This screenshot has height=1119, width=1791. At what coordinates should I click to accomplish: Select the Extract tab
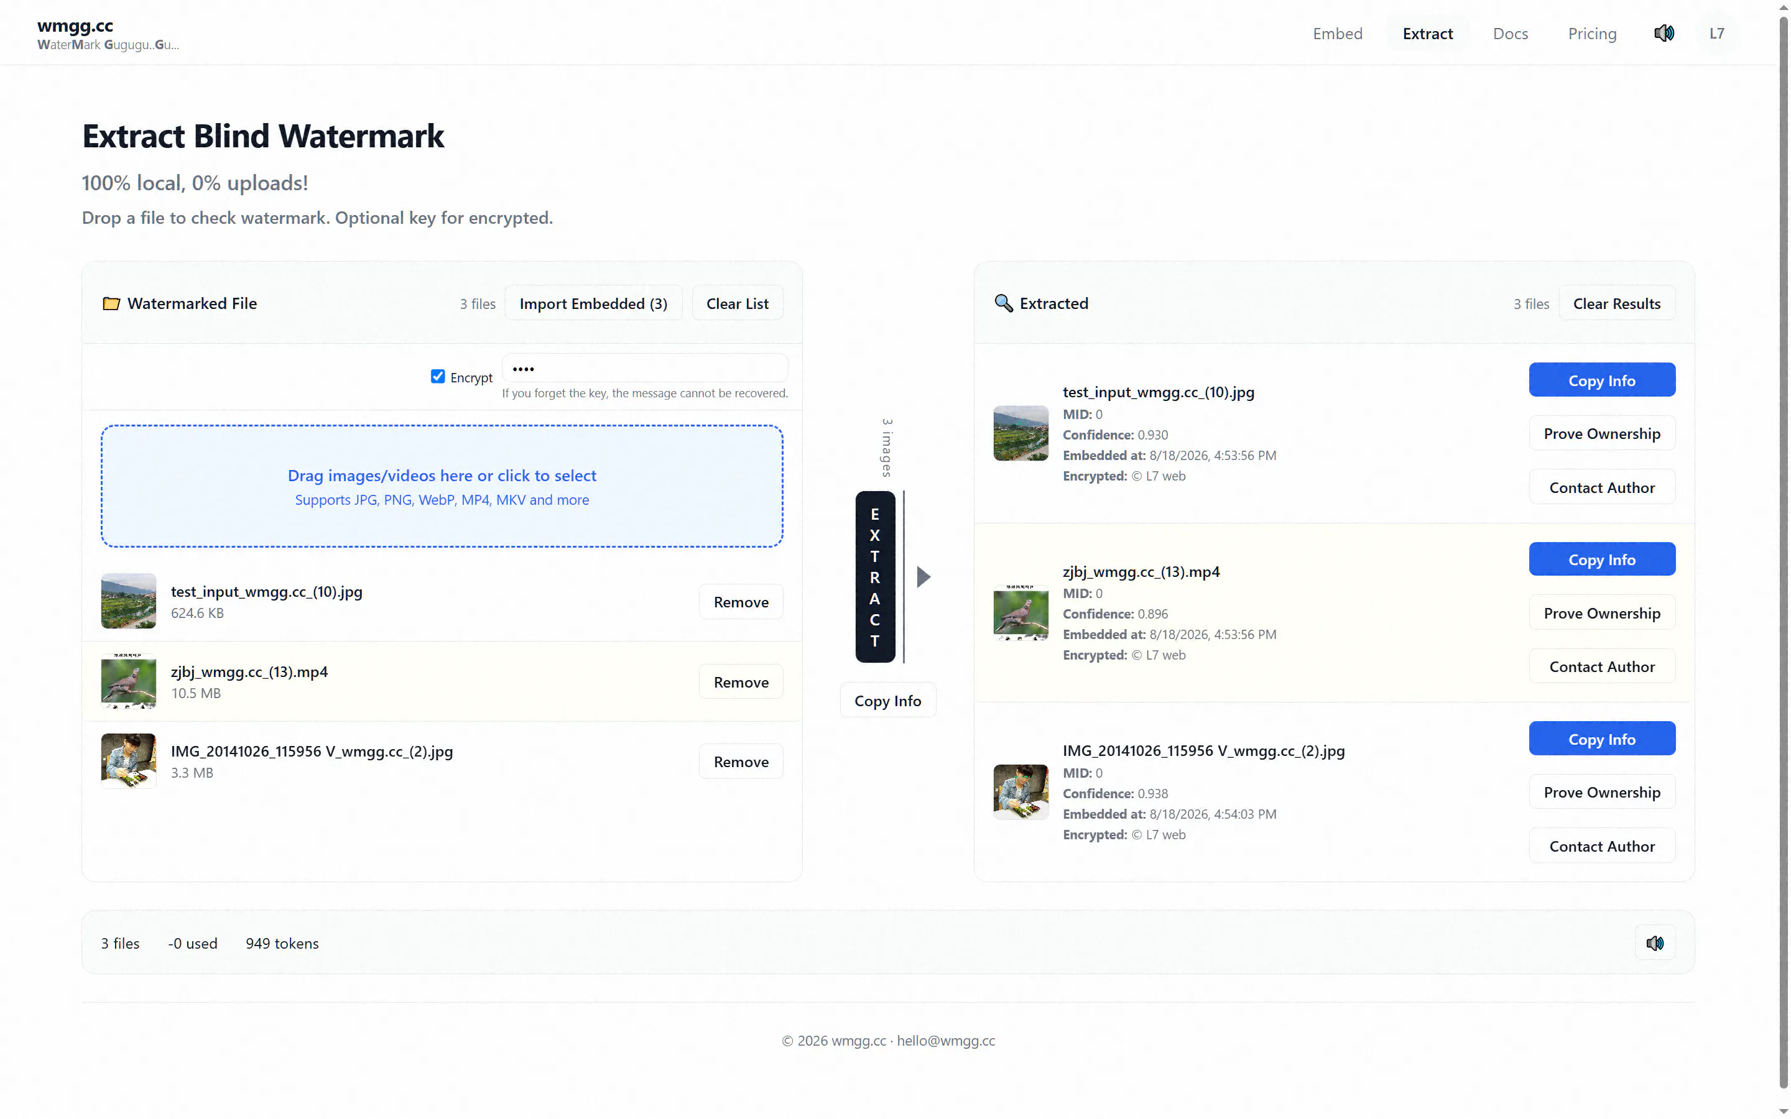click(x=1427, y=34)
